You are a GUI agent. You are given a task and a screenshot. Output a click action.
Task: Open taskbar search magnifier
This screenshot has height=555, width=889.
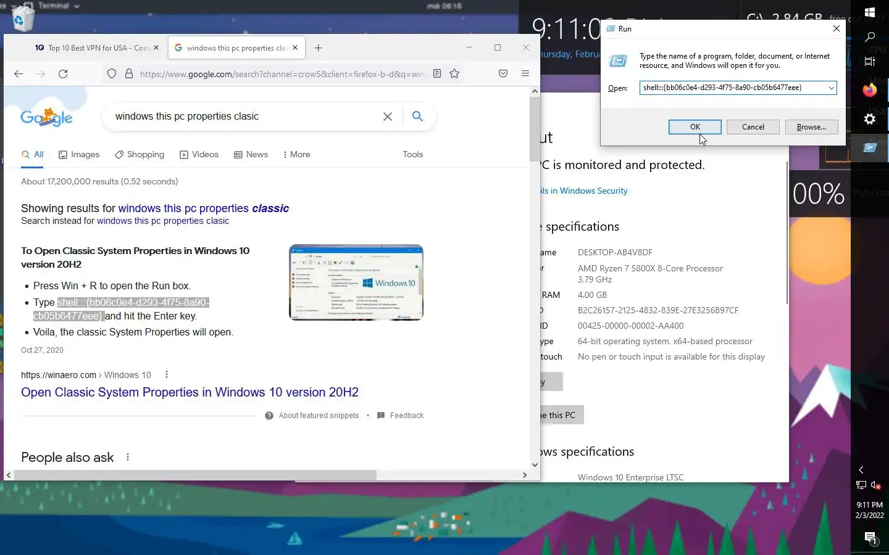pyautogui.click(x=870, y=37)
